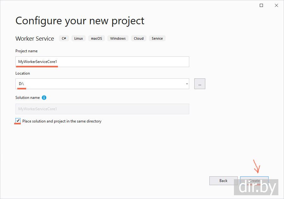
Task: Uncheck the same directory checkbox
Action: pyautogui.click(x=18, y=121)
